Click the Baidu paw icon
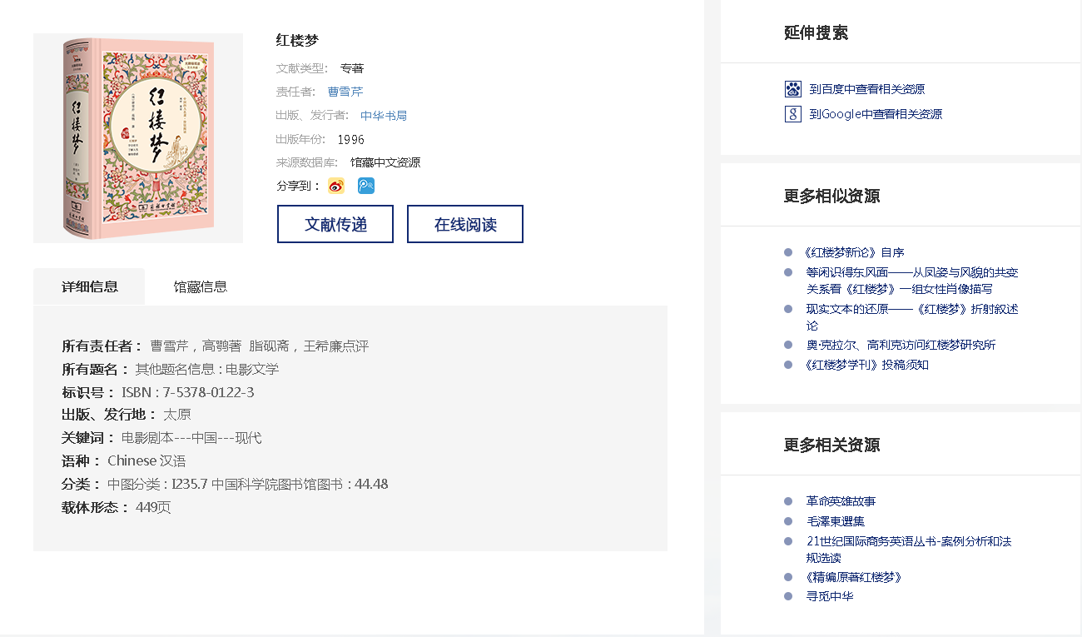 click(792, 89)
